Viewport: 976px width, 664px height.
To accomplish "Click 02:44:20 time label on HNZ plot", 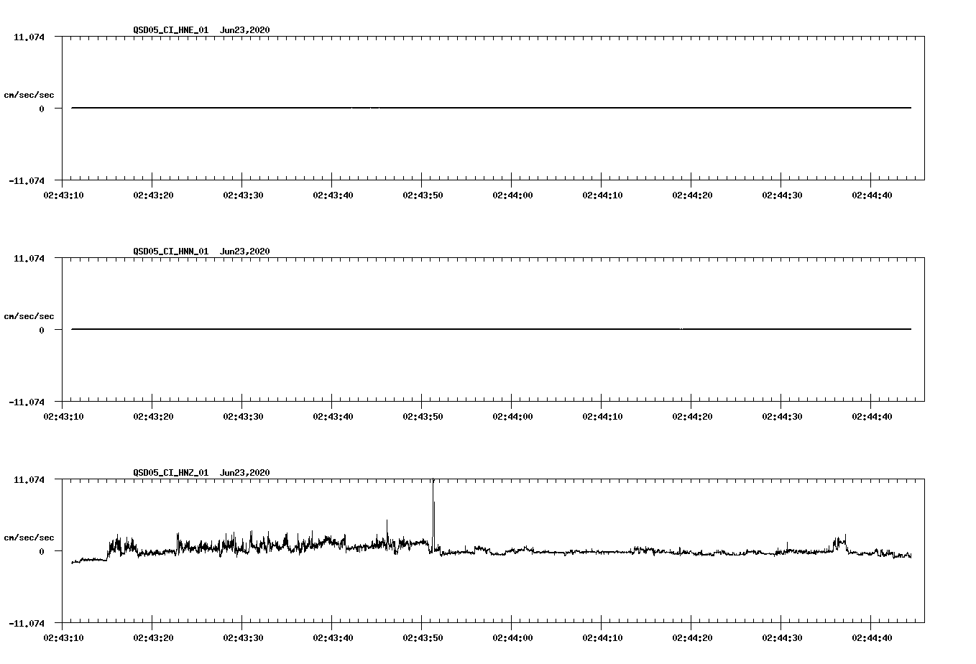I will tap(692, 637).
